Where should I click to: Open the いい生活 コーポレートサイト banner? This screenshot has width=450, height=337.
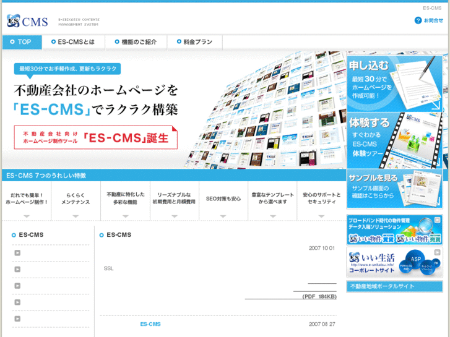click(395, 262)
